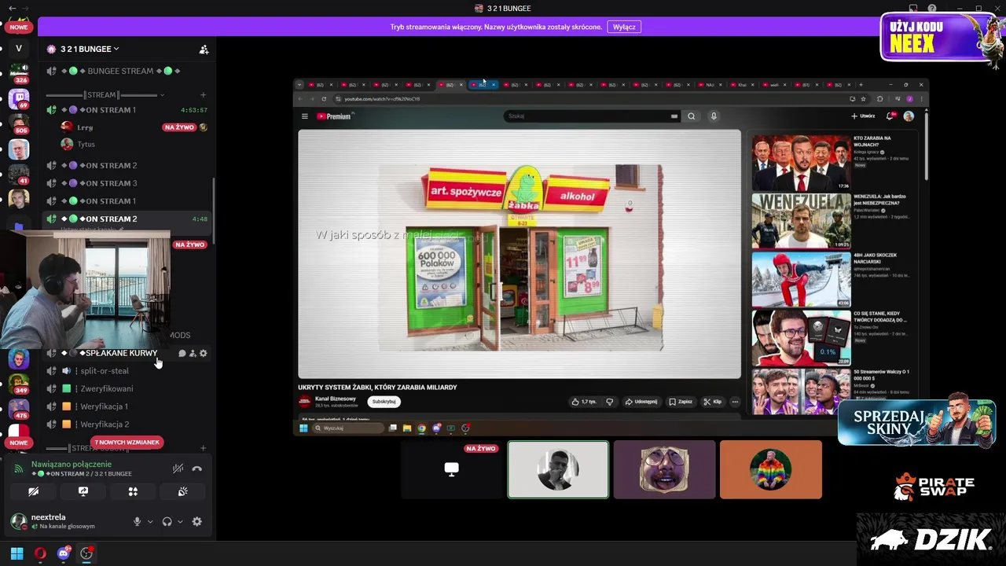Image resolution: width=1006 pixels, height=566 pixels.
Task: Like the video with 1,7 tys.
Action: 583,402
